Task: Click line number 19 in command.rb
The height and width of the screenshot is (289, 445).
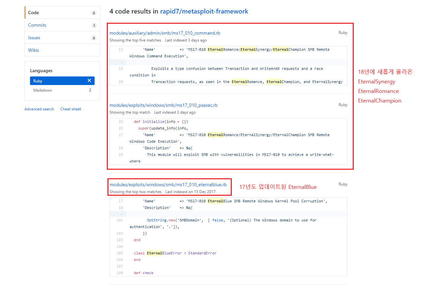Action: pos(121,69)
